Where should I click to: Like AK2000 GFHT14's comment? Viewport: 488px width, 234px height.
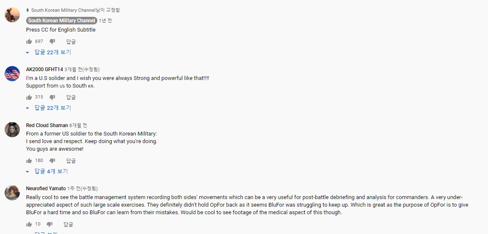(29, 97)
